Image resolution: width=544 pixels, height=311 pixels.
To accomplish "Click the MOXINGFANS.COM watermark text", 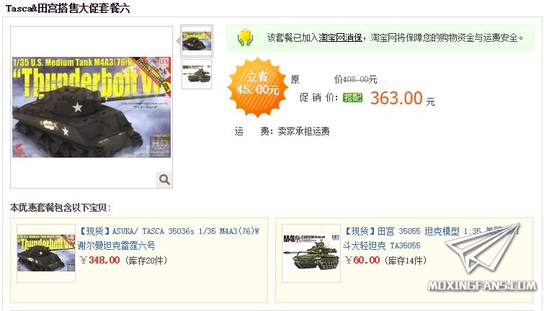I will [x=481, y=286].
